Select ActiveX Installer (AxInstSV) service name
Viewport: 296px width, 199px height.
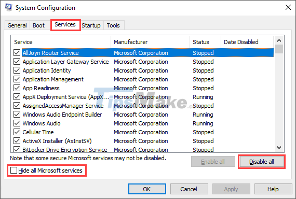(57, 141)
